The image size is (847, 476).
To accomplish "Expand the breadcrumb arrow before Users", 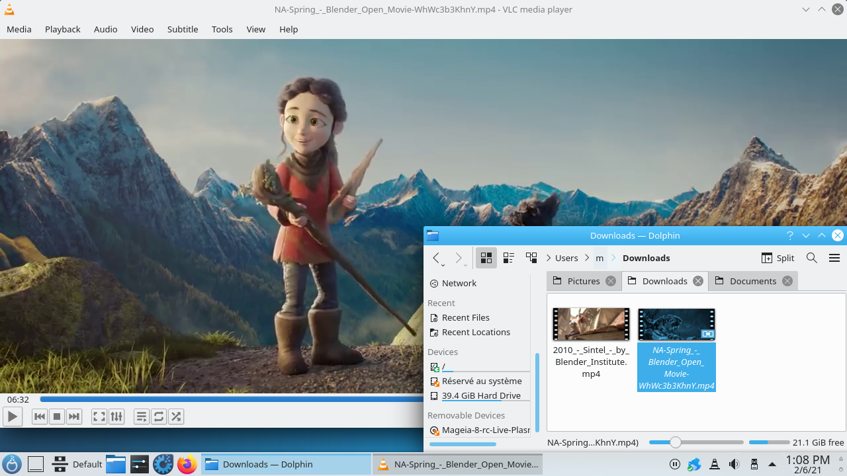I will tap(549, 258).
